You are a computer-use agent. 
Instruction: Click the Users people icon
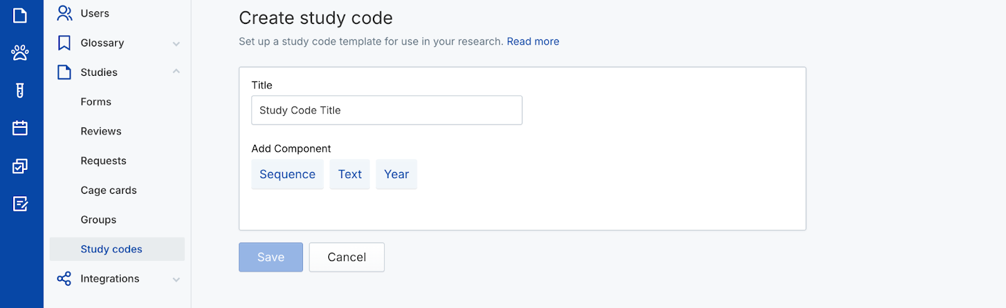pyautogui.click(x=64, y=13)
